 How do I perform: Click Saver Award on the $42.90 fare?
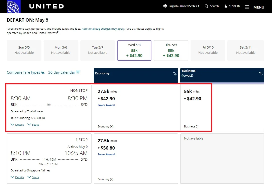106,105
